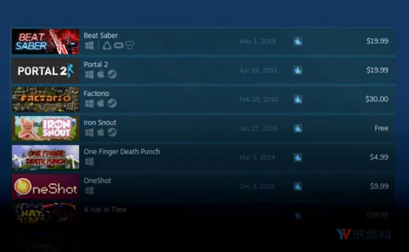Click the Feb 25, 2016 release date

pyautogui.click(x=259, y=100)
